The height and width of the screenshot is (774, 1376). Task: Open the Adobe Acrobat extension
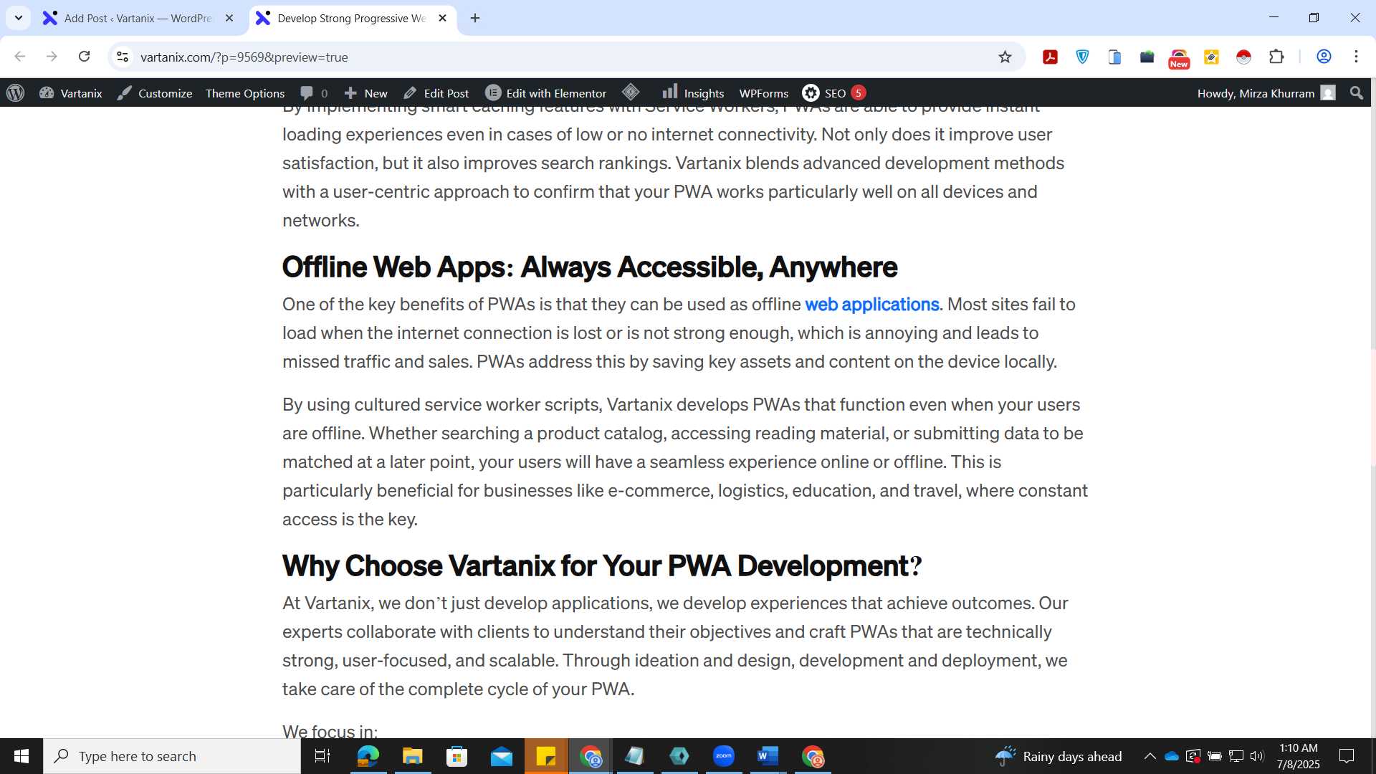click(1050, 57)
